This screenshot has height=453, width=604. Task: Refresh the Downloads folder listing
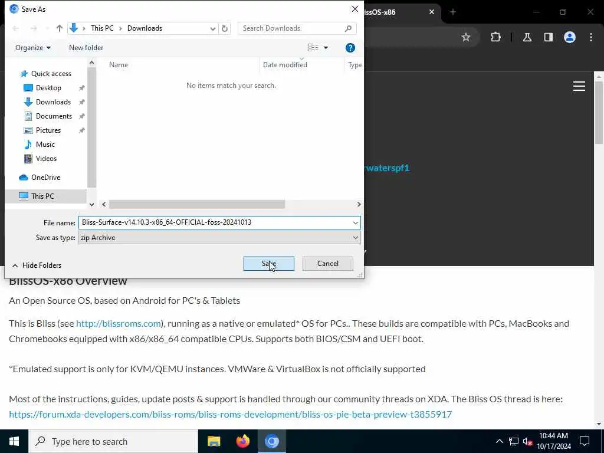point(225,28)
